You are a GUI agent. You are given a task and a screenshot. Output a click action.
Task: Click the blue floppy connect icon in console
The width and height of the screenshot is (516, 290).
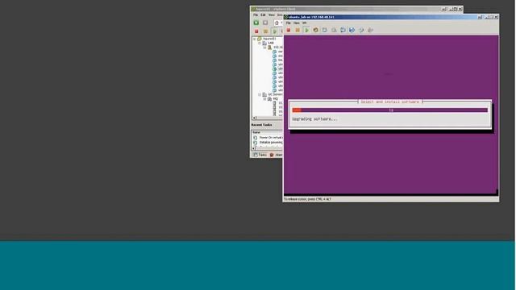352,30
